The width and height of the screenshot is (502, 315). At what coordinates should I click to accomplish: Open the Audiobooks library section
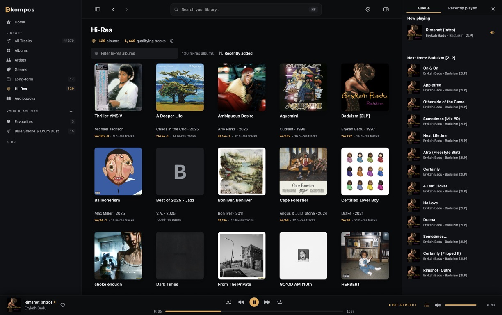pyautogui.click(x=41, y=98)
